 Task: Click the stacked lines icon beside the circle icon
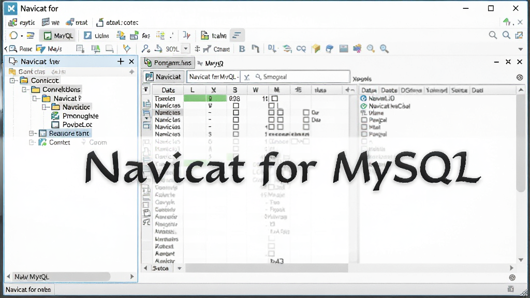point(31,36)
